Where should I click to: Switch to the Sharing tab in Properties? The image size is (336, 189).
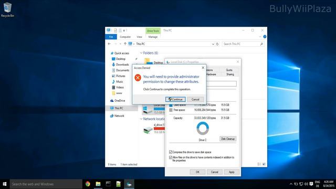[x=230, y=75]
